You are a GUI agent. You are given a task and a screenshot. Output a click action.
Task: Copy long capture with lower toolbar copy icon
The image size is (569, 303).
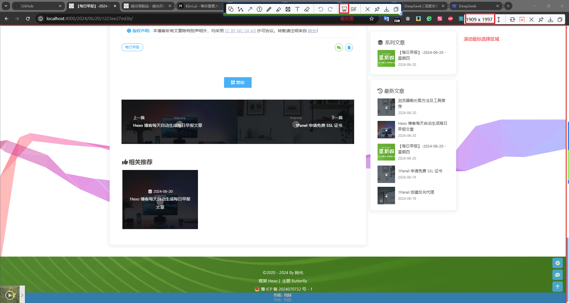560,20
